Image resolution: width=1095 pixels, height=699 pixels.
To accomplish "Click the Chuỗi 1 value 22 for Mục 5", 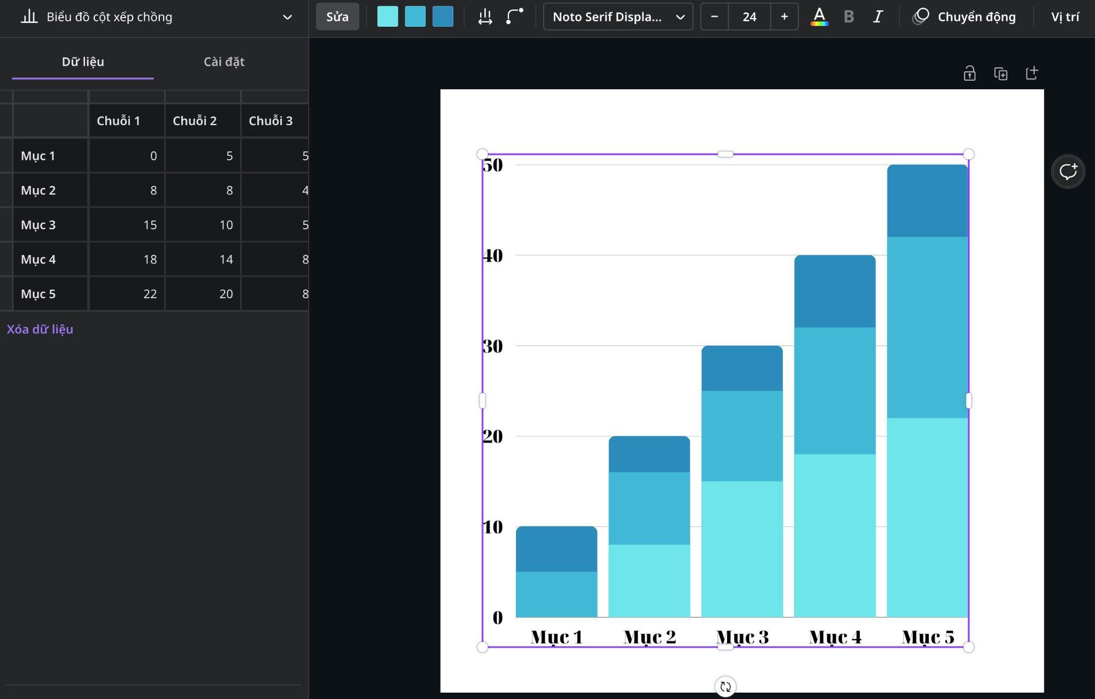I will (x=127, y=294).
